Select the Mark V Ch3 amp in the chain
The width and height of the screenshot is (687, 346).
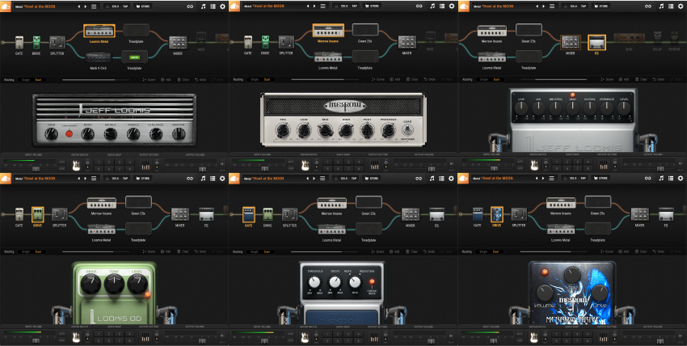click(98, 56)
